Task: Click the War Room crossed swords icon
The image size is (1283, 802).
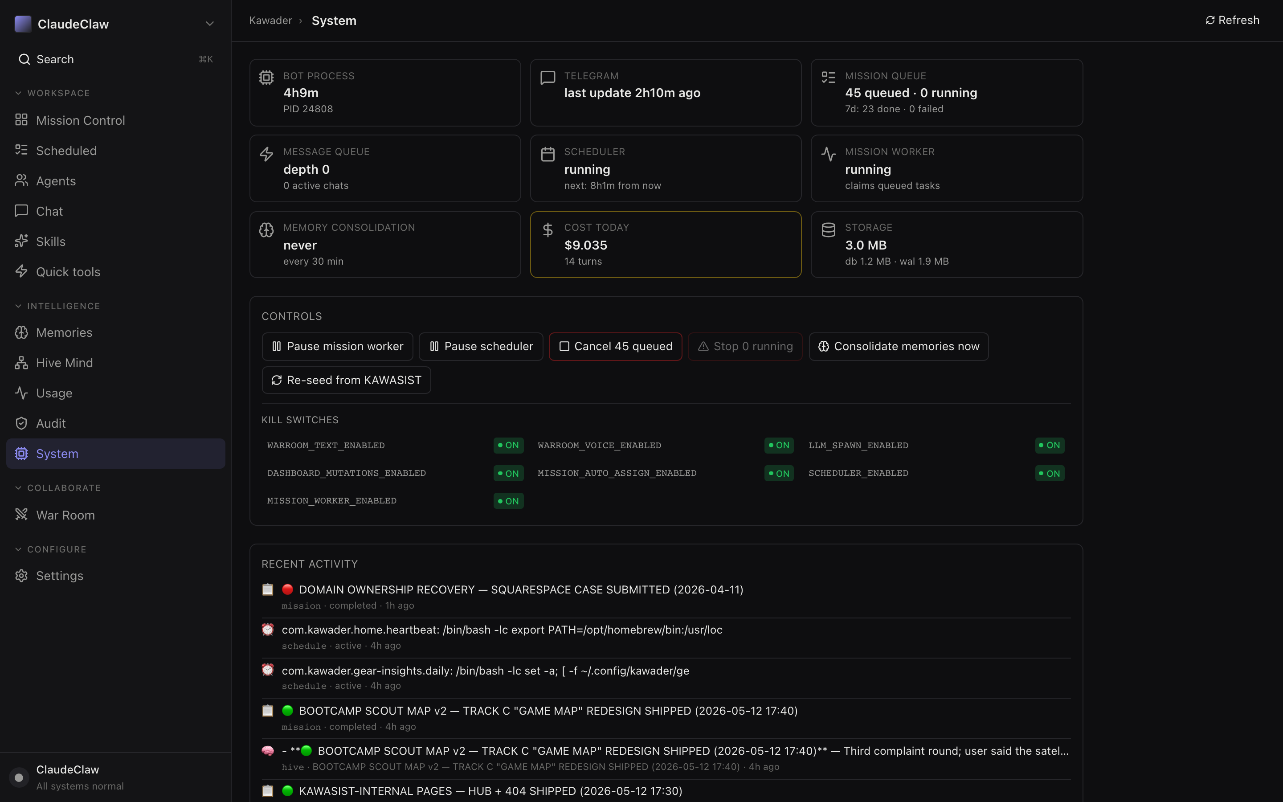Action: pos(21,515)
